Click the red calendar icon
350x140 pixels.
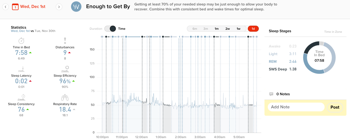tap(15, 7)
